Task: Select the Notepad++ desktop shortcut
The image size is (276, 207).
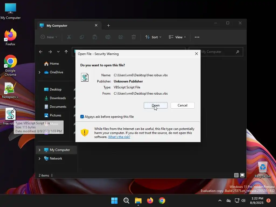Action: (11, 91)
